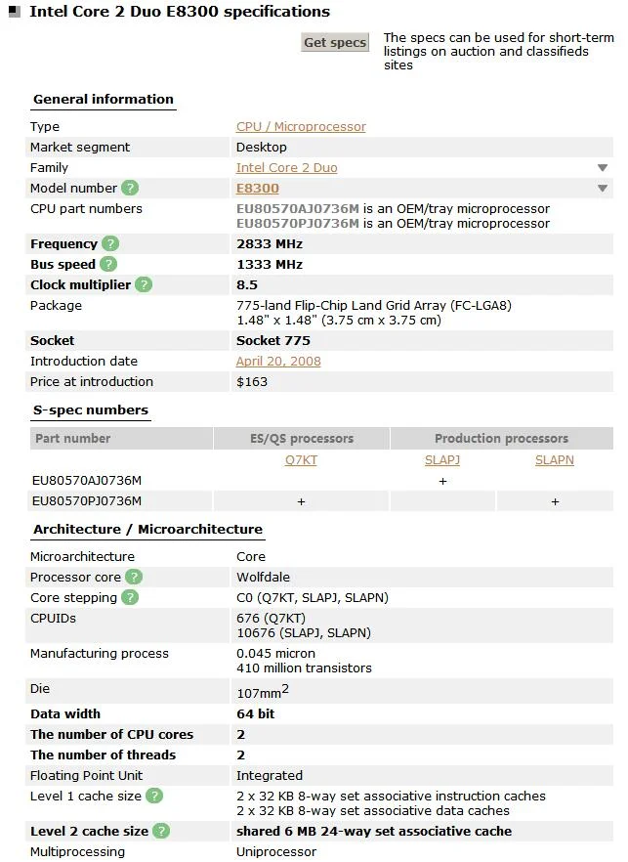The height and width of the screenshot is (862, 628).
Task: Expand the Family dropdown arrow
Action: pos(603,168)
